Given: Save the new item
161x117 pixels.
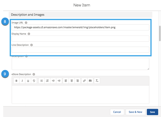Looking at the screenshot, I should [152, 112].
